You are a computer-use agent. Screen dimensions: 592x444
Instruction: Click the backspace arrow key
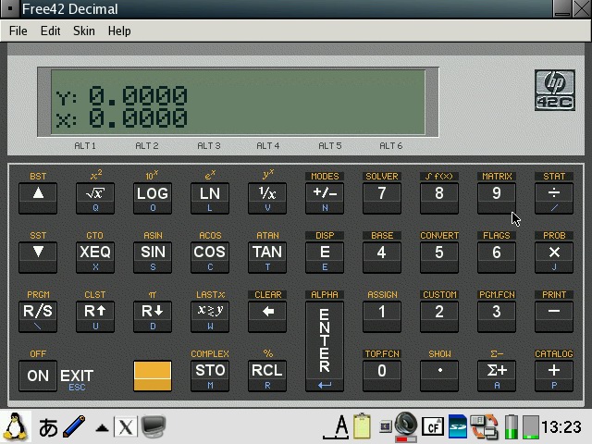click(x=267, y=312)
